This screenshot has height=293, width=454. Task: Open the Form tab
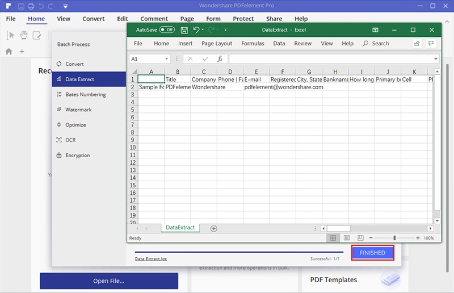[213, 19]
